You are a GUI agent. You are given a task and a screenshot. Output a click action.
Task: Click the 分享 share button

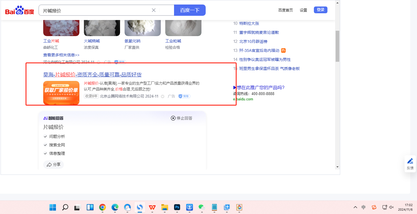coord(54,165)
